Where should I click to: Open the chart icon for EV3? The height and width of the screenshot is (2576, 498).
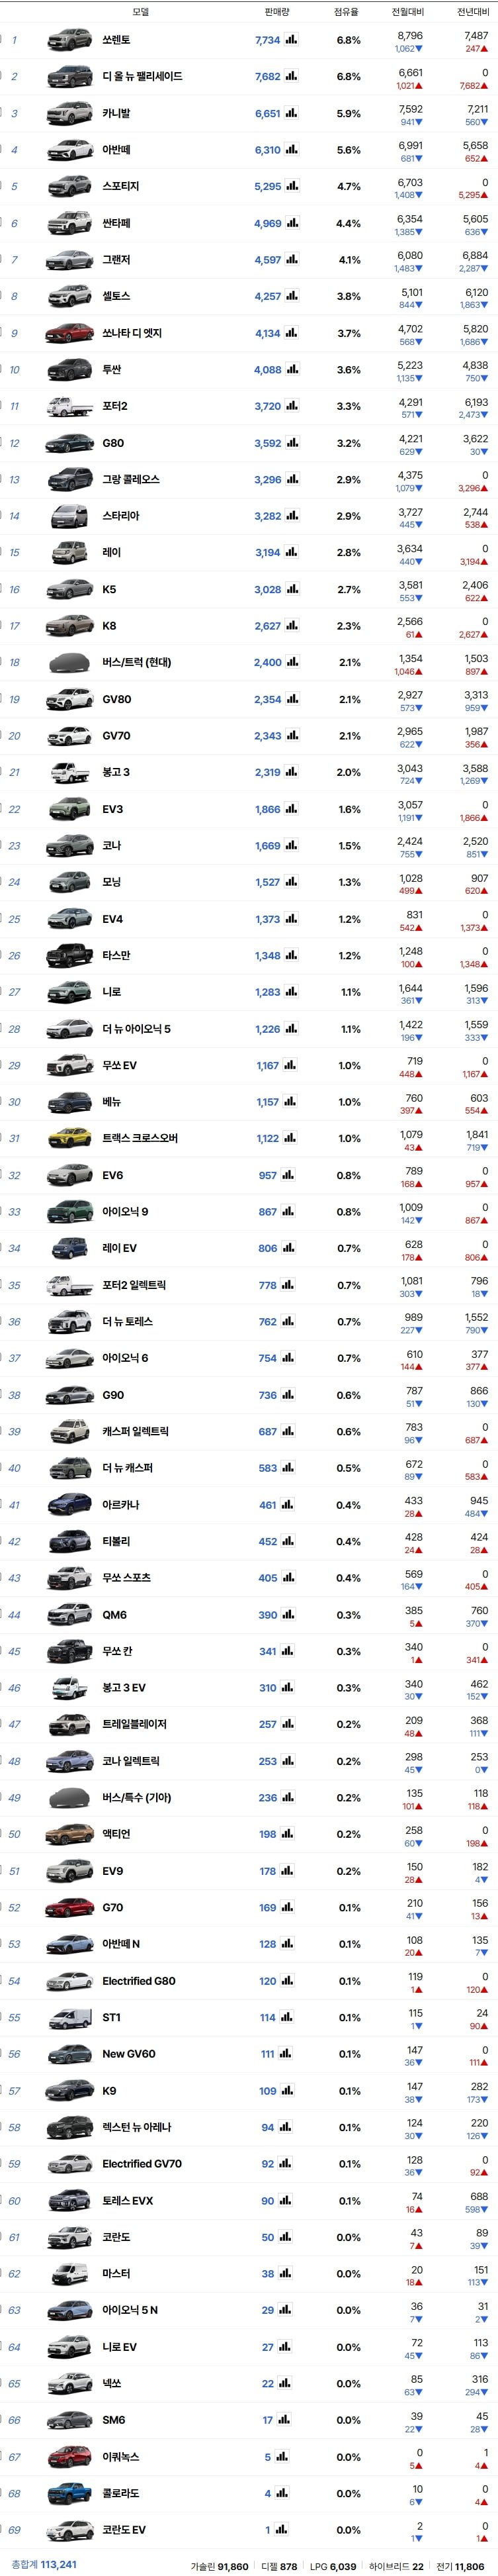click(x=292, y=810)
